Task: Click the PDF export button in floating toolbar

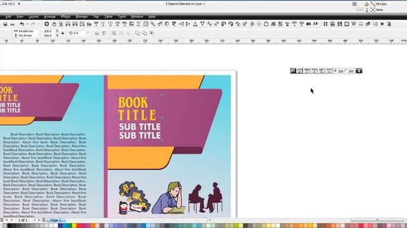Action: tap(329, 70)
